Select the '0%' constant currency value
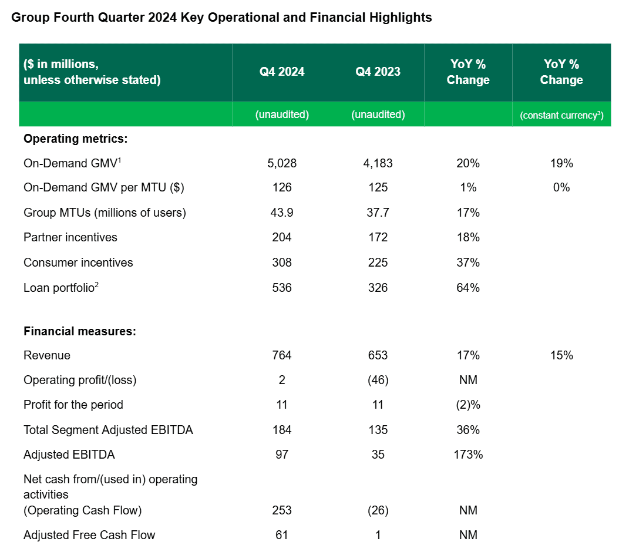This screenshot has width=619, height=552. click(561, 187)
